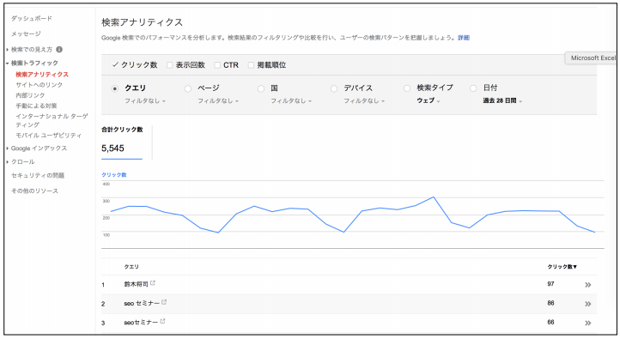Open フィルタなし dropdown under 国
The width and height of the screenshot is (620, 339).
[x=291, y=100]
